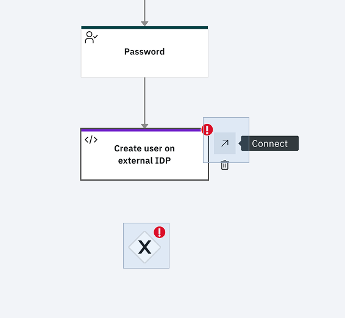This screenshot has height=318, width=345.
Task: Delete the node using the trash icon
Action: point(225,165)
